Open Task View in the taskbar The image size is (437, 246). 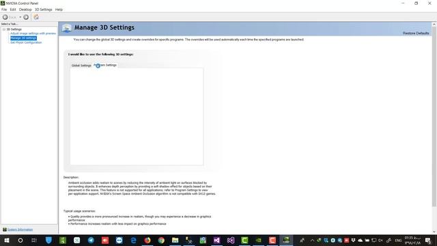point(34,240)
